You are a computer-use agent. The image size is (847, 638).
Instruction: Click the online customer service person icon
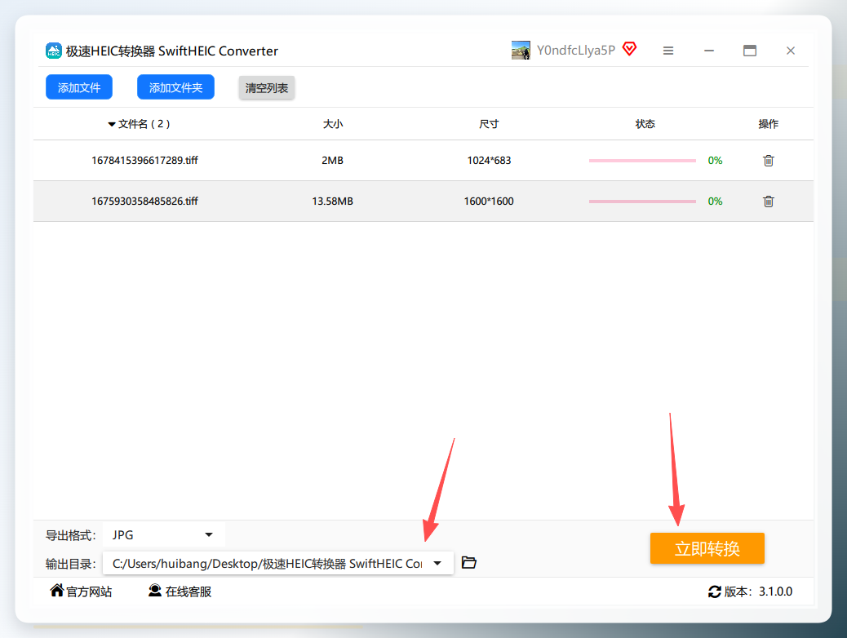click(155, 591)
